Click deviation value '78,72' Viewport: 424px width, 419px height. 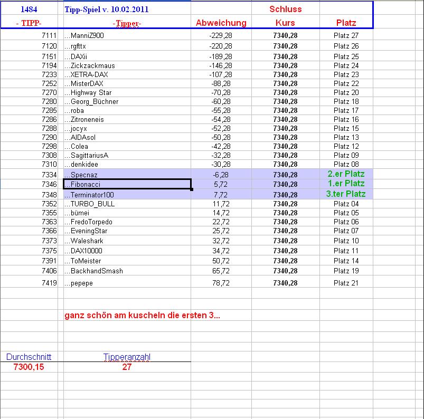[221, 283]
